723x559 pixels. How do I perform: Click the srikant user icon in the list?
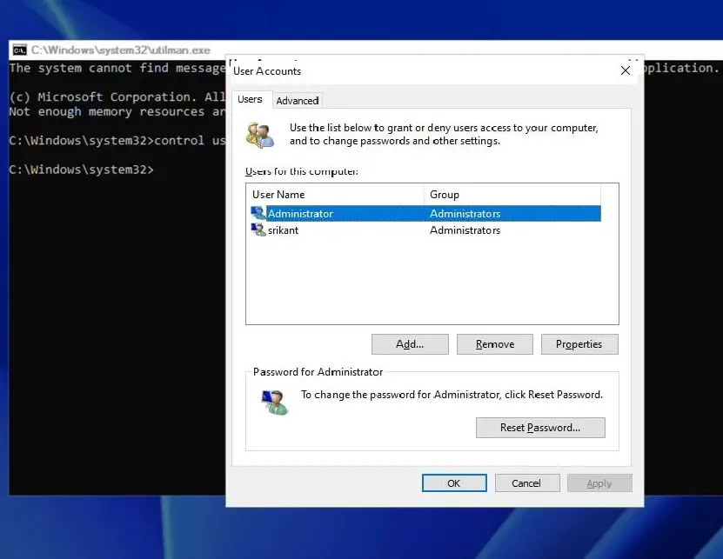coord(258,230)
